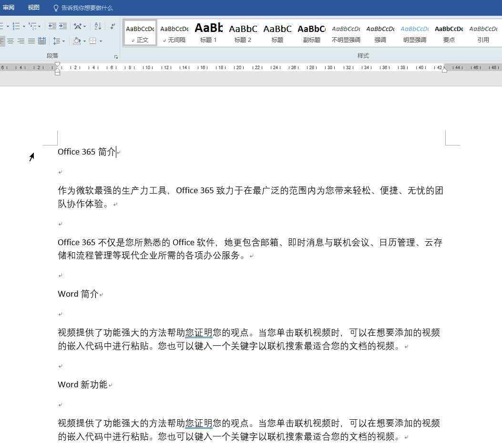Click the lightbulb Tell Me icon

[56, 8]
